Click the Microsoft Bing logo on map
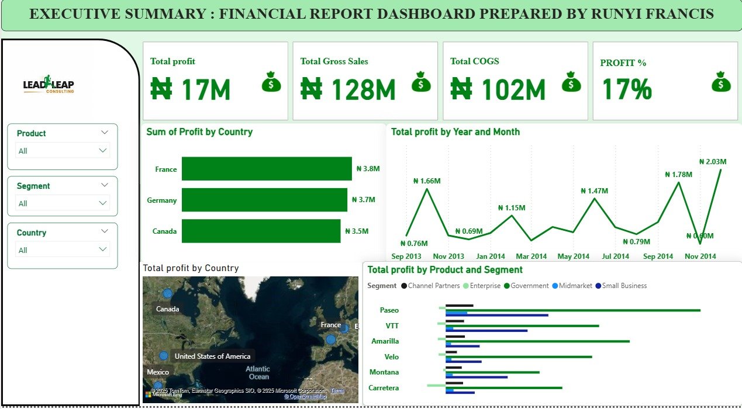This screenshot has height=409, width=742. click(164, 395)
